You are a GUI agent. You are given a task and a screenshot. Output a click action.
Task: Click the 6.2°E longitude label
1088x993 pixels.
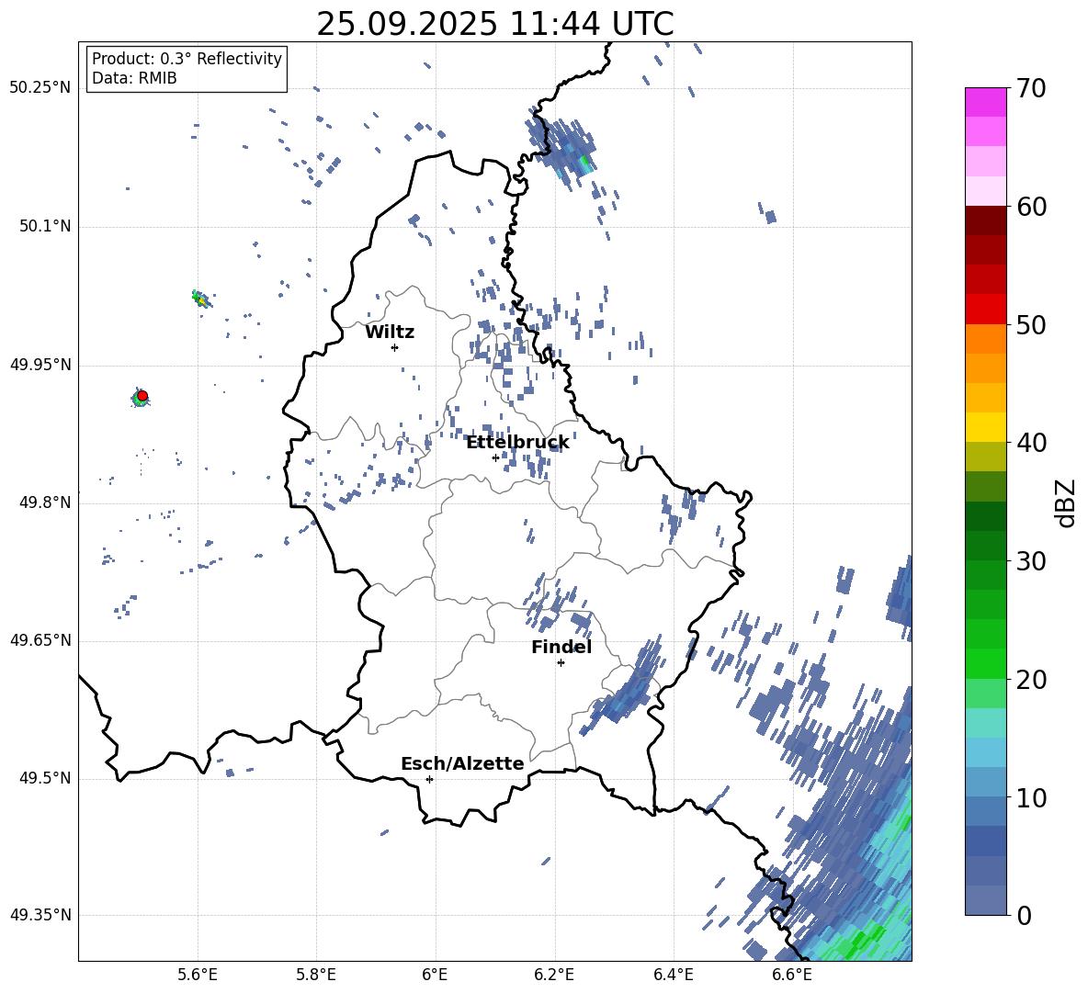(x=554, y=975)
